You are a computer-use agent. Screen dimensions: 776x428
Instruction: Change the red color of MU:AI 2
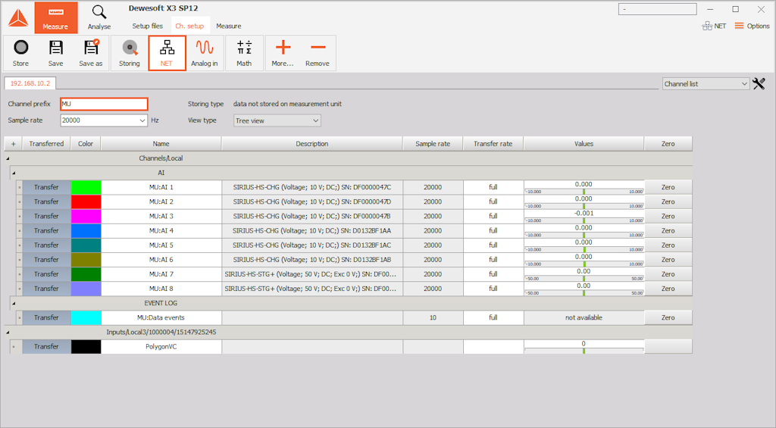pos(86,202)
